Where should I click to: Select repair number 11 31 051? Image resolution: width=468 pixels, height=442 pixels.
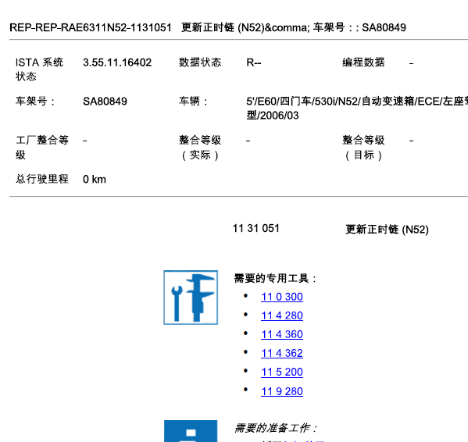(x=255, y=229)
